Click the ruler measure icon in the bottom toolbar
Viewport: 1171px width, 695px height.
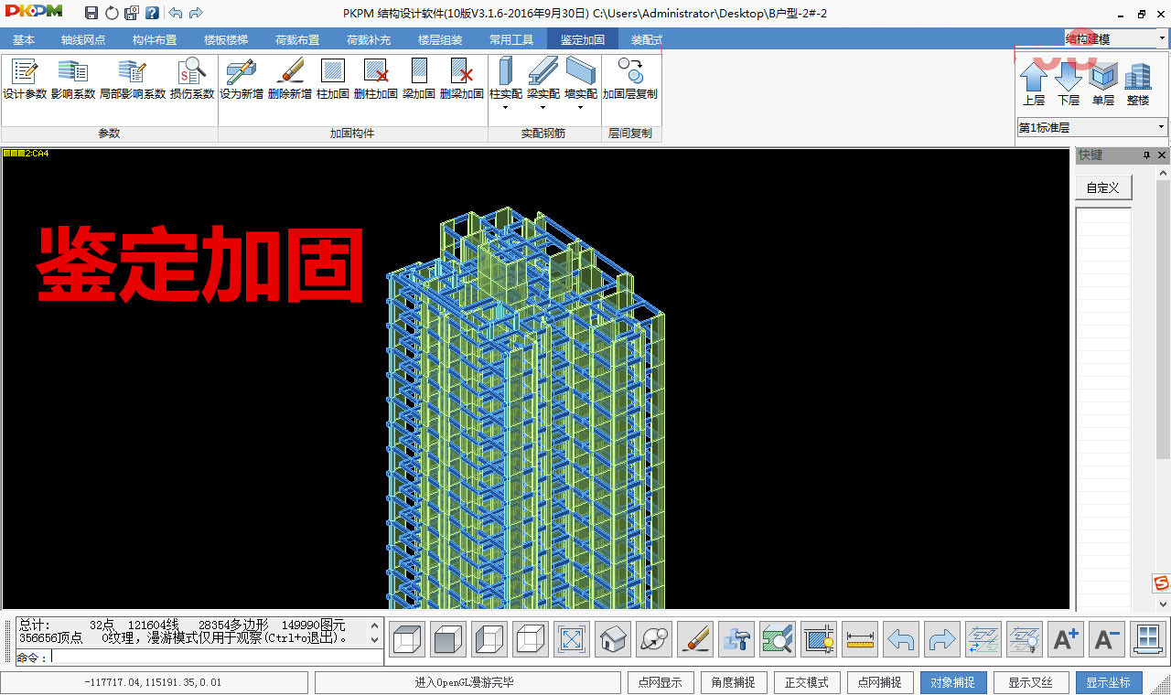(x=860, y=639)
